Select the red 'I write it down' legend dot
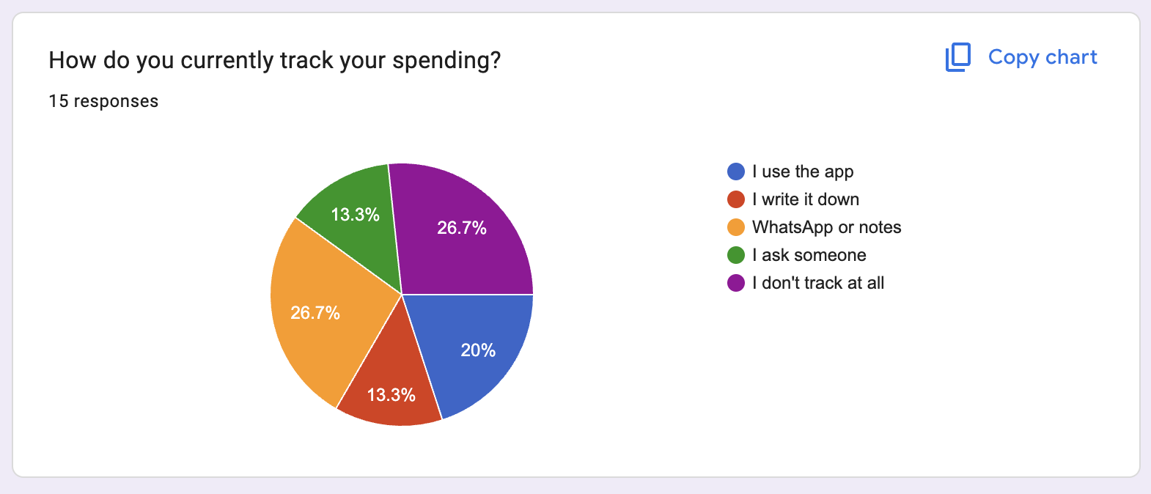The height and width of the screenshot is (494, 1151). coord(736,199)
